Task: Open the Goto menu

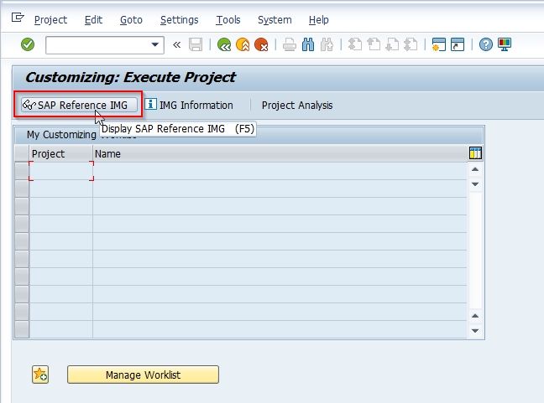Action: click(131, 20)
